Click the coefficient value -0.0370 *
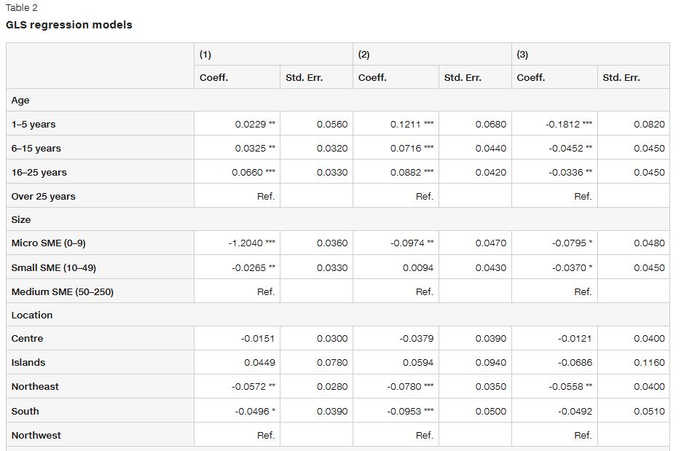This screenshot has width=684, height=451. 572,268
